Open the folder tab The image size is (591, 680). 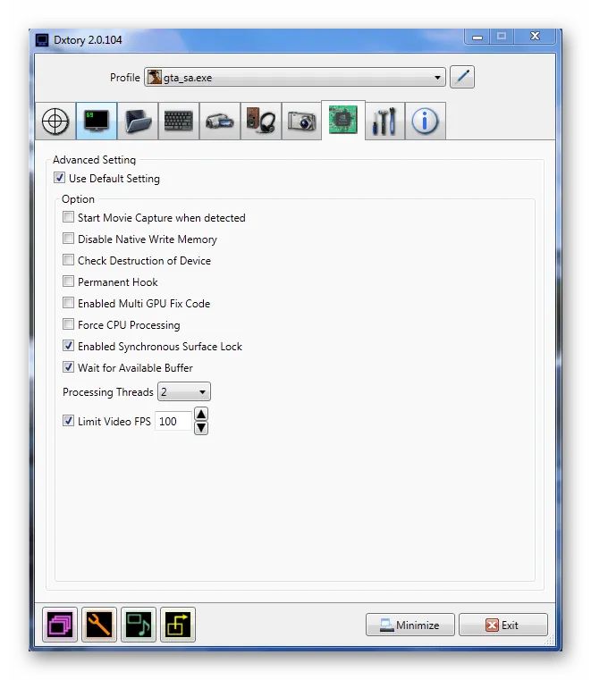[138, 122]
